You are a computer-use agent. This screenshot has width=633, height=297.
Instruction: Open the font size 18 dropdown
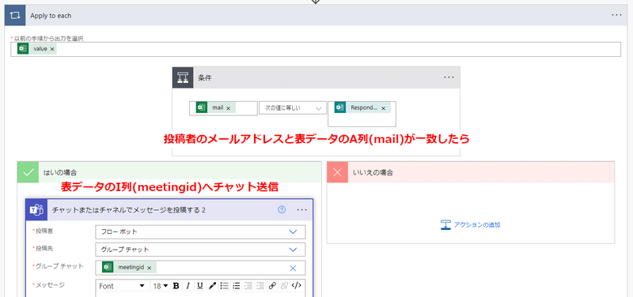tap(161, 286)
